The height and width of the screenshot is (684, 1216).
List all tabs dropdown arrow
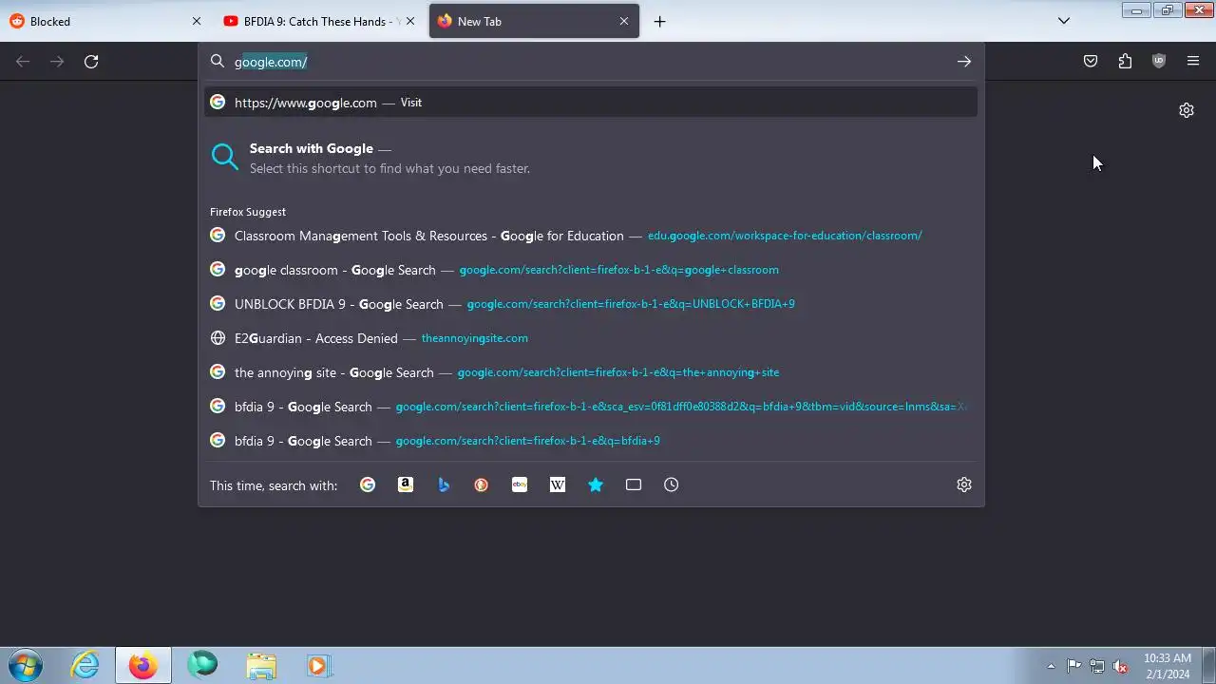coord(1064,21)
